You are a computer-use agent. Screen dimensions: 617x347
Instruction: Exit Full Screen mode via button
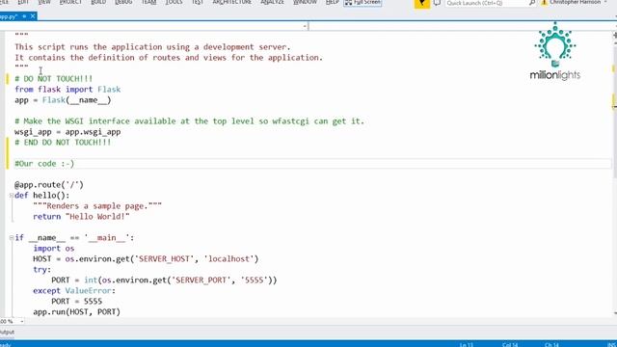tap(362, 2)
